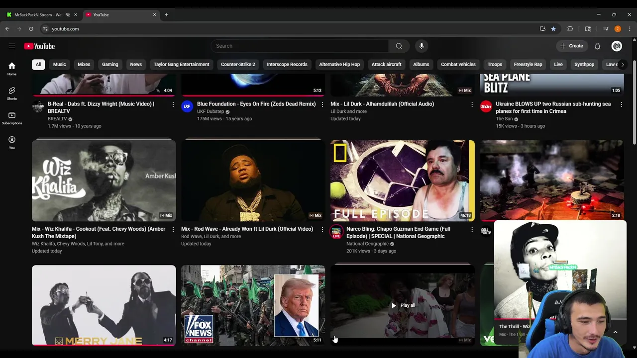Select the Synthpop chip
This screenshot has height=358, width=637.
584,64
